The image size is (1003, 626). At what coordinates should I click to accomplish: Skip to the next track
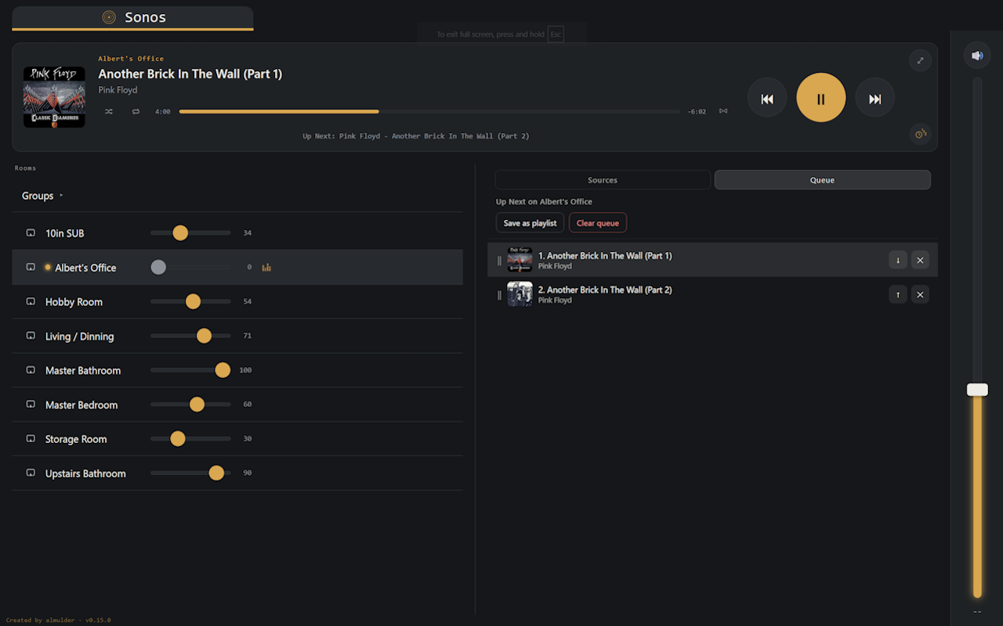(x=875, y=99)
